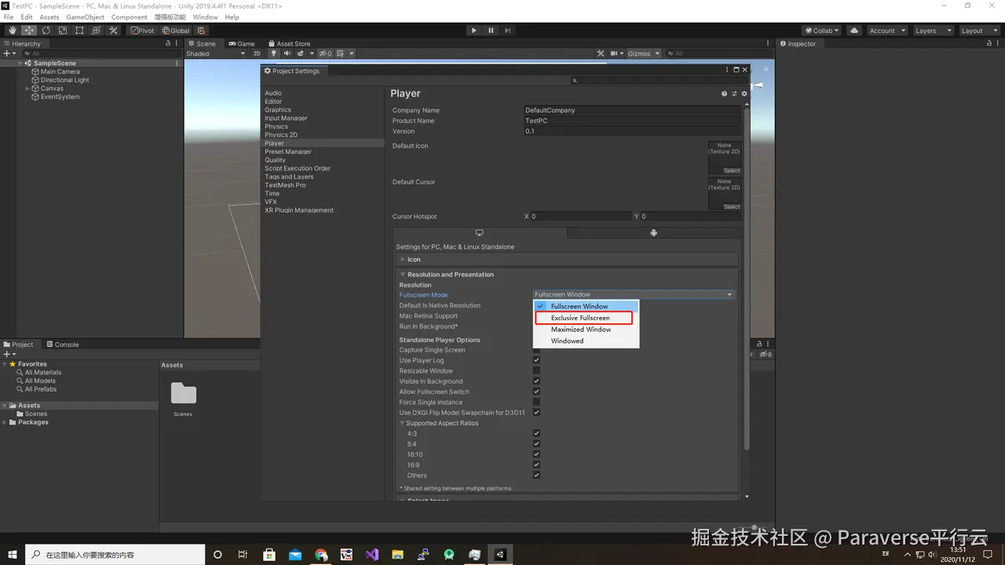Toggle hidden objects visibility counter icon
Screen dimensions: 1005x565
click(325, 53)
